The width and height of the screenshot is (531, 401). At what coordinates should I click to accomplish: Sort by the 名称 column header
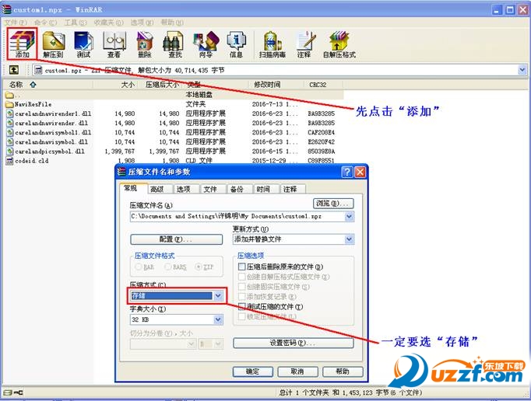click(x=47, y=85)
